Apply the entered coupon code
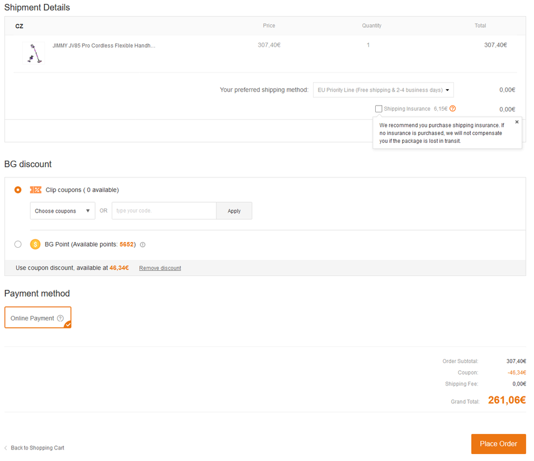534x461 pixels. coord(234,211)
